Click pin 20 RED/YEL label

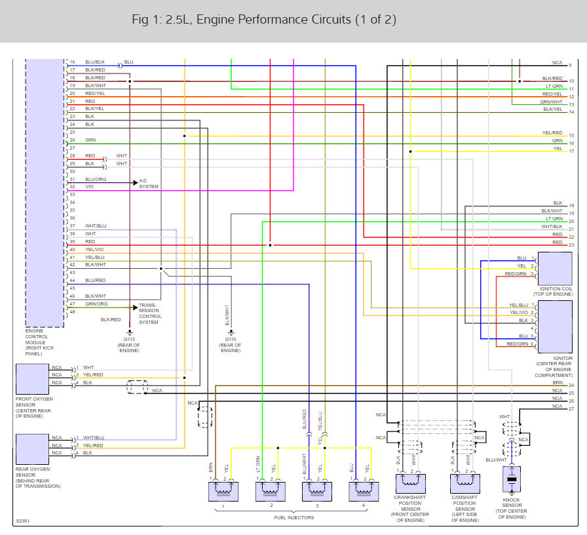click(95, 93)
